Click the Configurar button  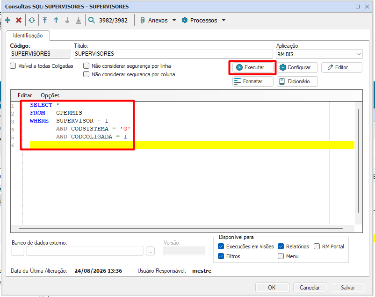pos(297,67)
